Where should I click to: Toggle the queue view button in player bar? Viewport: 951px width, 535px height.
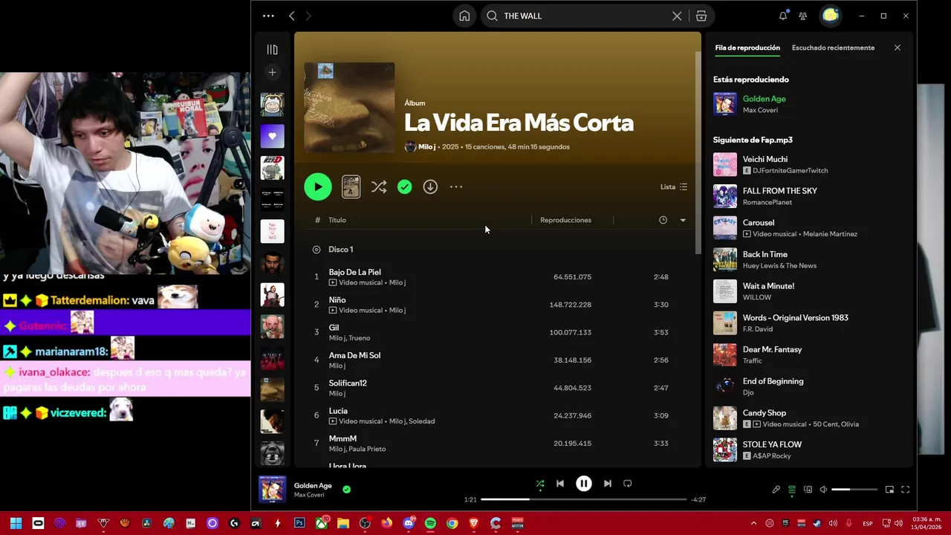click(792, 490)
